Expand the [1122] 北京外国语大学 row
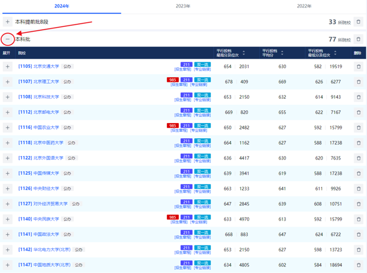This screenshot has height=273, width=367. point(8,158)
